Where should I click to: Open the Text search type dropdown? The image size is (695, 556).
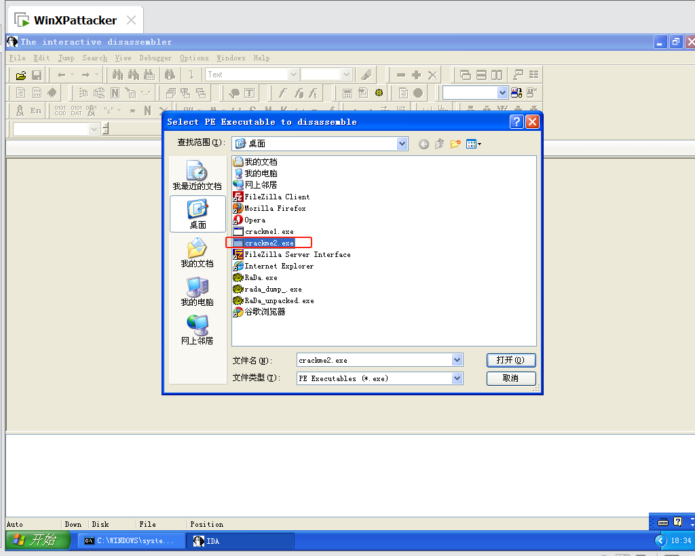(293, 75)
